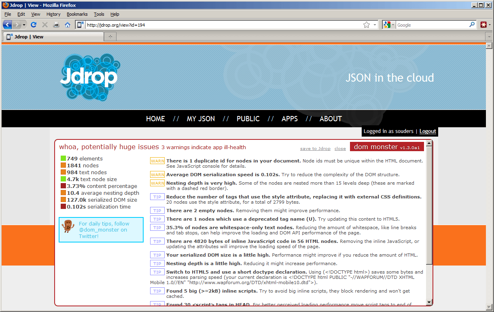Open the URL bar history dropdown
The image size is (494, 312).
(375, 25)
